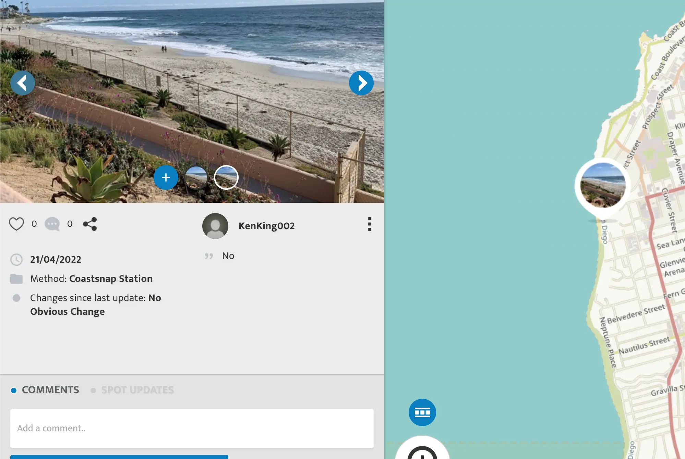Click the photo marker on the map
685x459 pixels.
click(x=602, y=186)
